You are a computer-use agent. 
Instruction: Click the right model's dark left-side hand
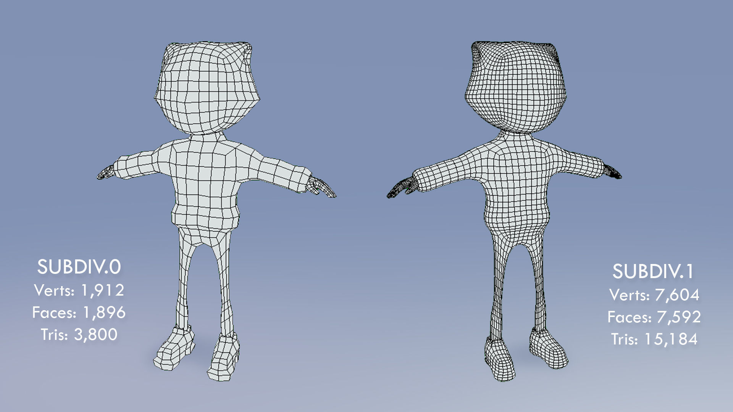pyautogui.click(x=400, y=188)
